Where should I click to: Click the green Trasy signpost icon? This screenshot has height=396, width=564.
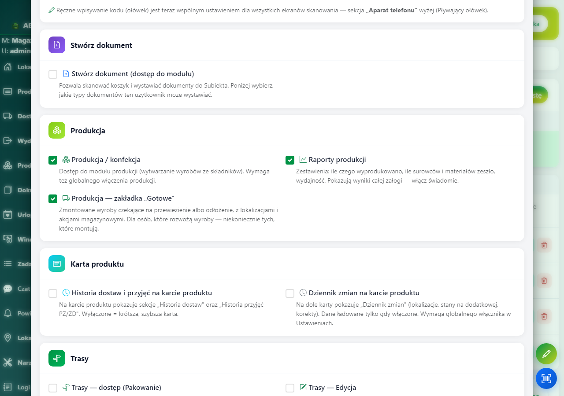(x=57, y=358)
